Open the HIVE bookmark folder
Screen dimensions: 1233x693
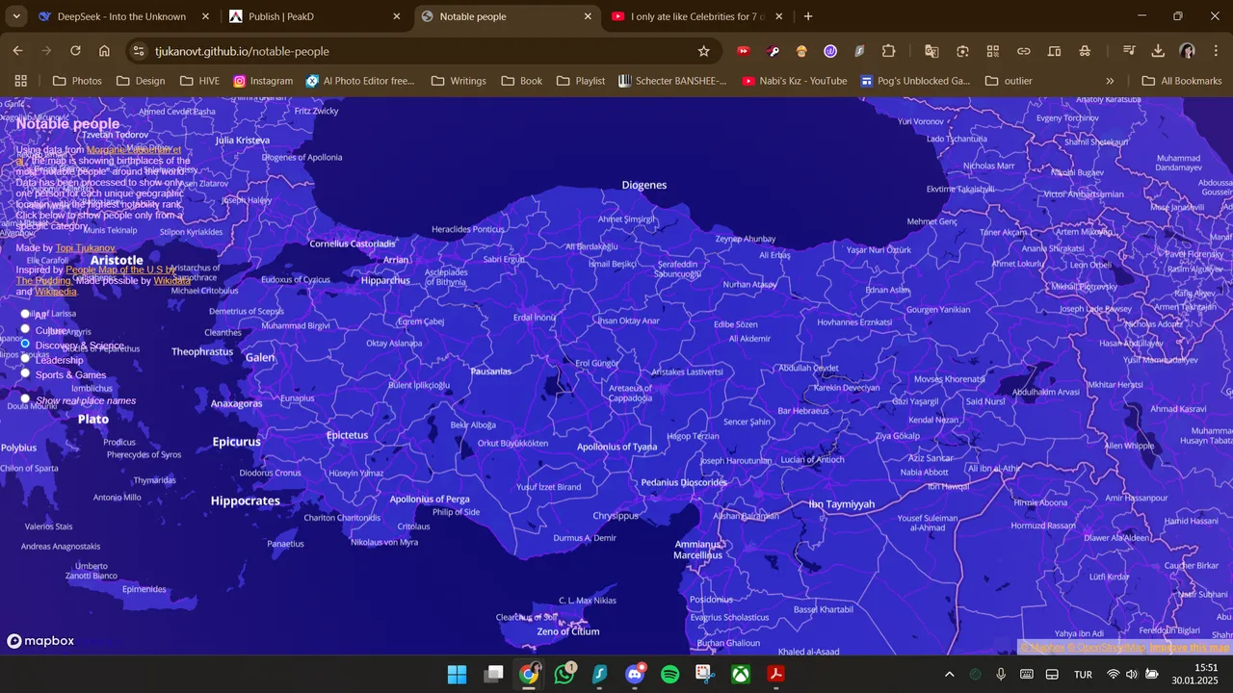(x=200, y=81)
